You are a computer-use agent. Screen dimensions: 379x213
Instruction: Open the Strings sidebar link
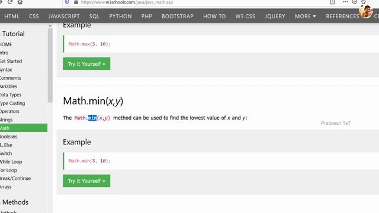(x=7, y=120)
